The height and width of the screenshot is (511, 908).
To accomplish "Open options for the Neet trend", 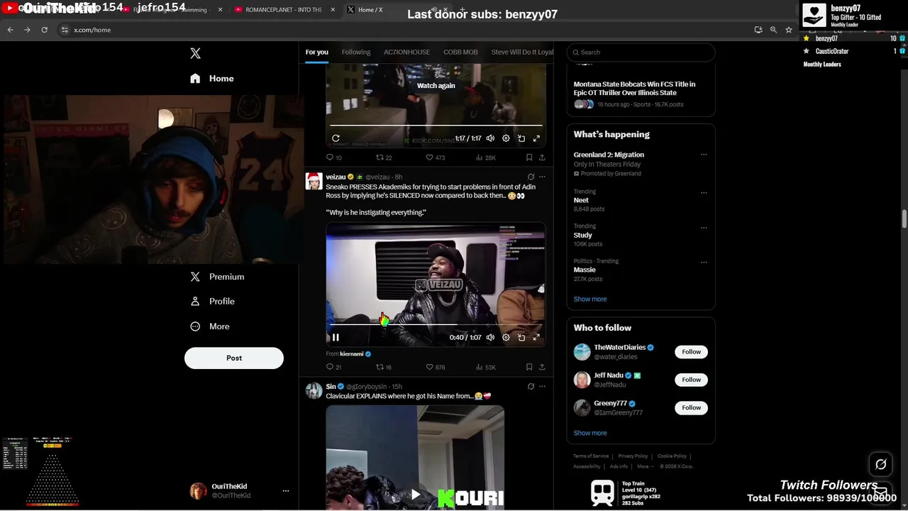I will point(704,192).
